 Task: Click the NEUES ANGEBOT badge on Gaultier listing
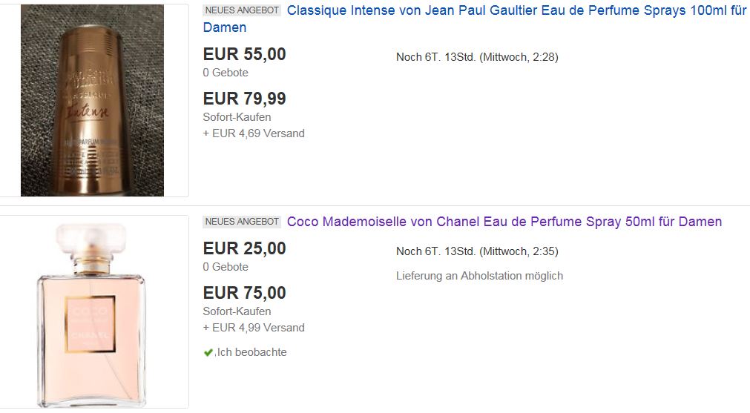pos(242,10)
